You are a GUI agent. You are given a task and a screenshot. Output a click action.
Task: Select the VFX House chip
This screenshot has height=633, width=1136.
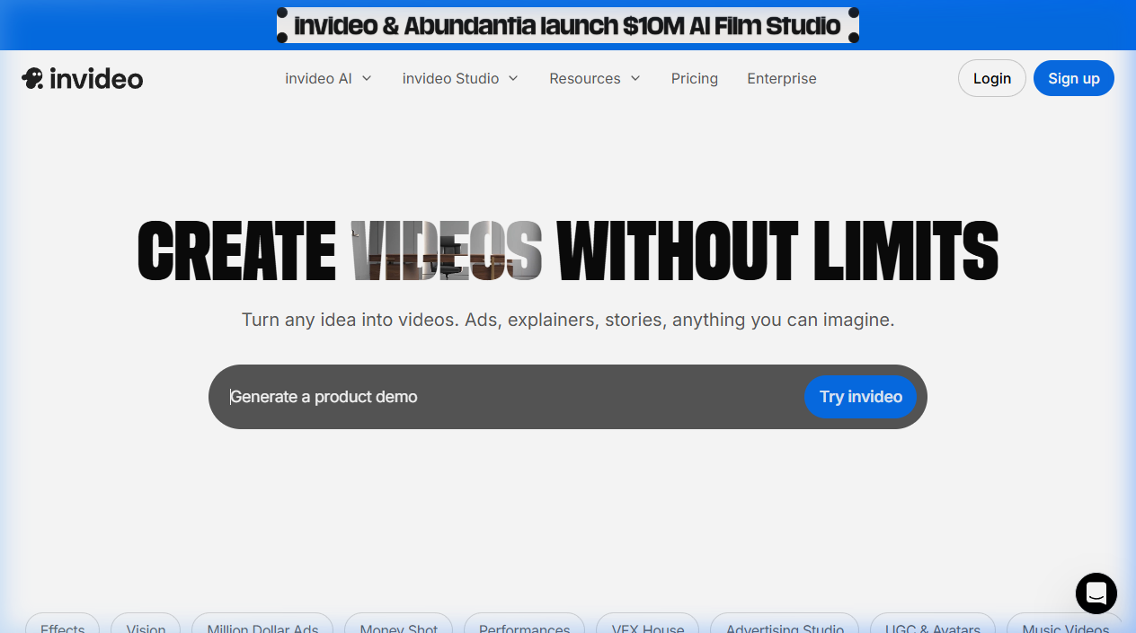point(647,626)
